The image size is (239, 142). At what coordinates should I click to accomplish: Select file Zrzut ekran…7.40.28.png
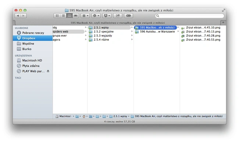203,35
